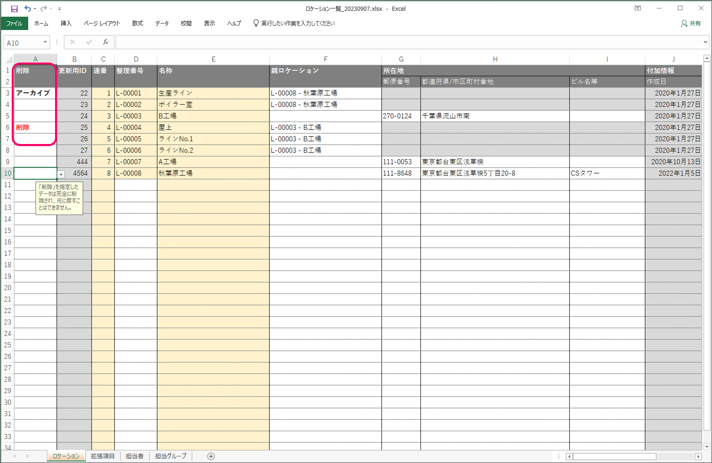Viewport: 712px width, 463px height.
Task: Click the ribbon display options icon
Action: tap(638, 8)
